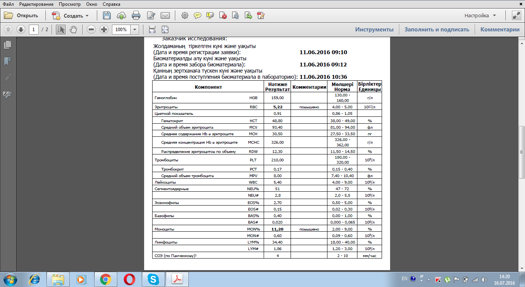Open the Просмотр menu

[x=70, y=4]
